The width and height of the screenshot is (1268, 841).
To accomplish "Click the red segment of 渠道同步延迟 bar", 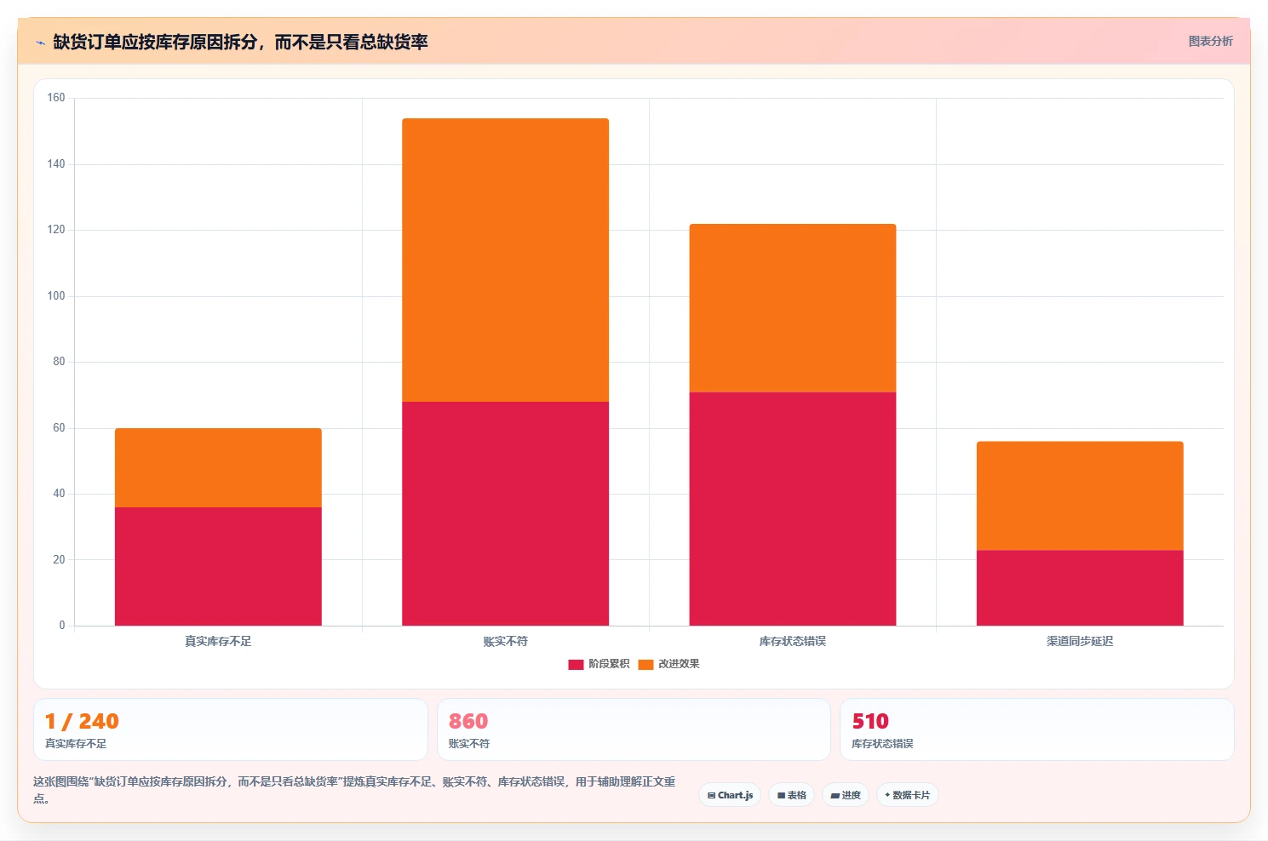I will coord(1080,587).
